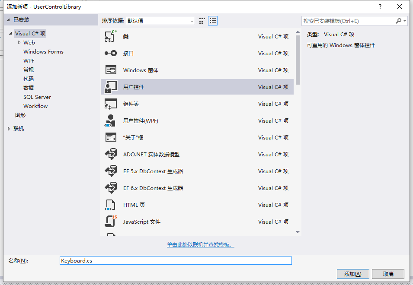Image resolution: width=413 pixels, height=285 pixels.
Task: Select the 类 (Class) template icon
Action: (x=111, y=37)
